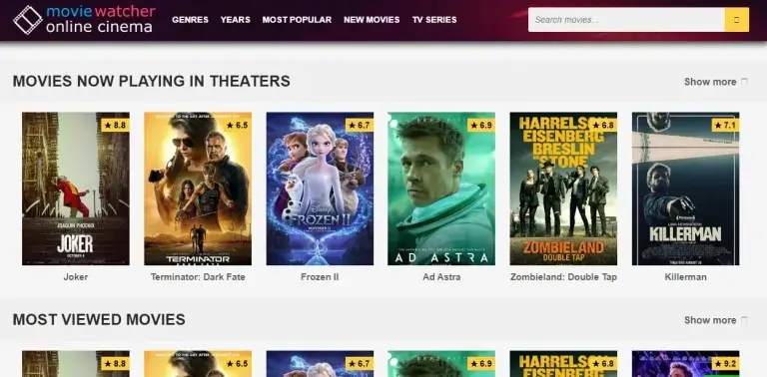Open the Genres menu

coord(191,20)
